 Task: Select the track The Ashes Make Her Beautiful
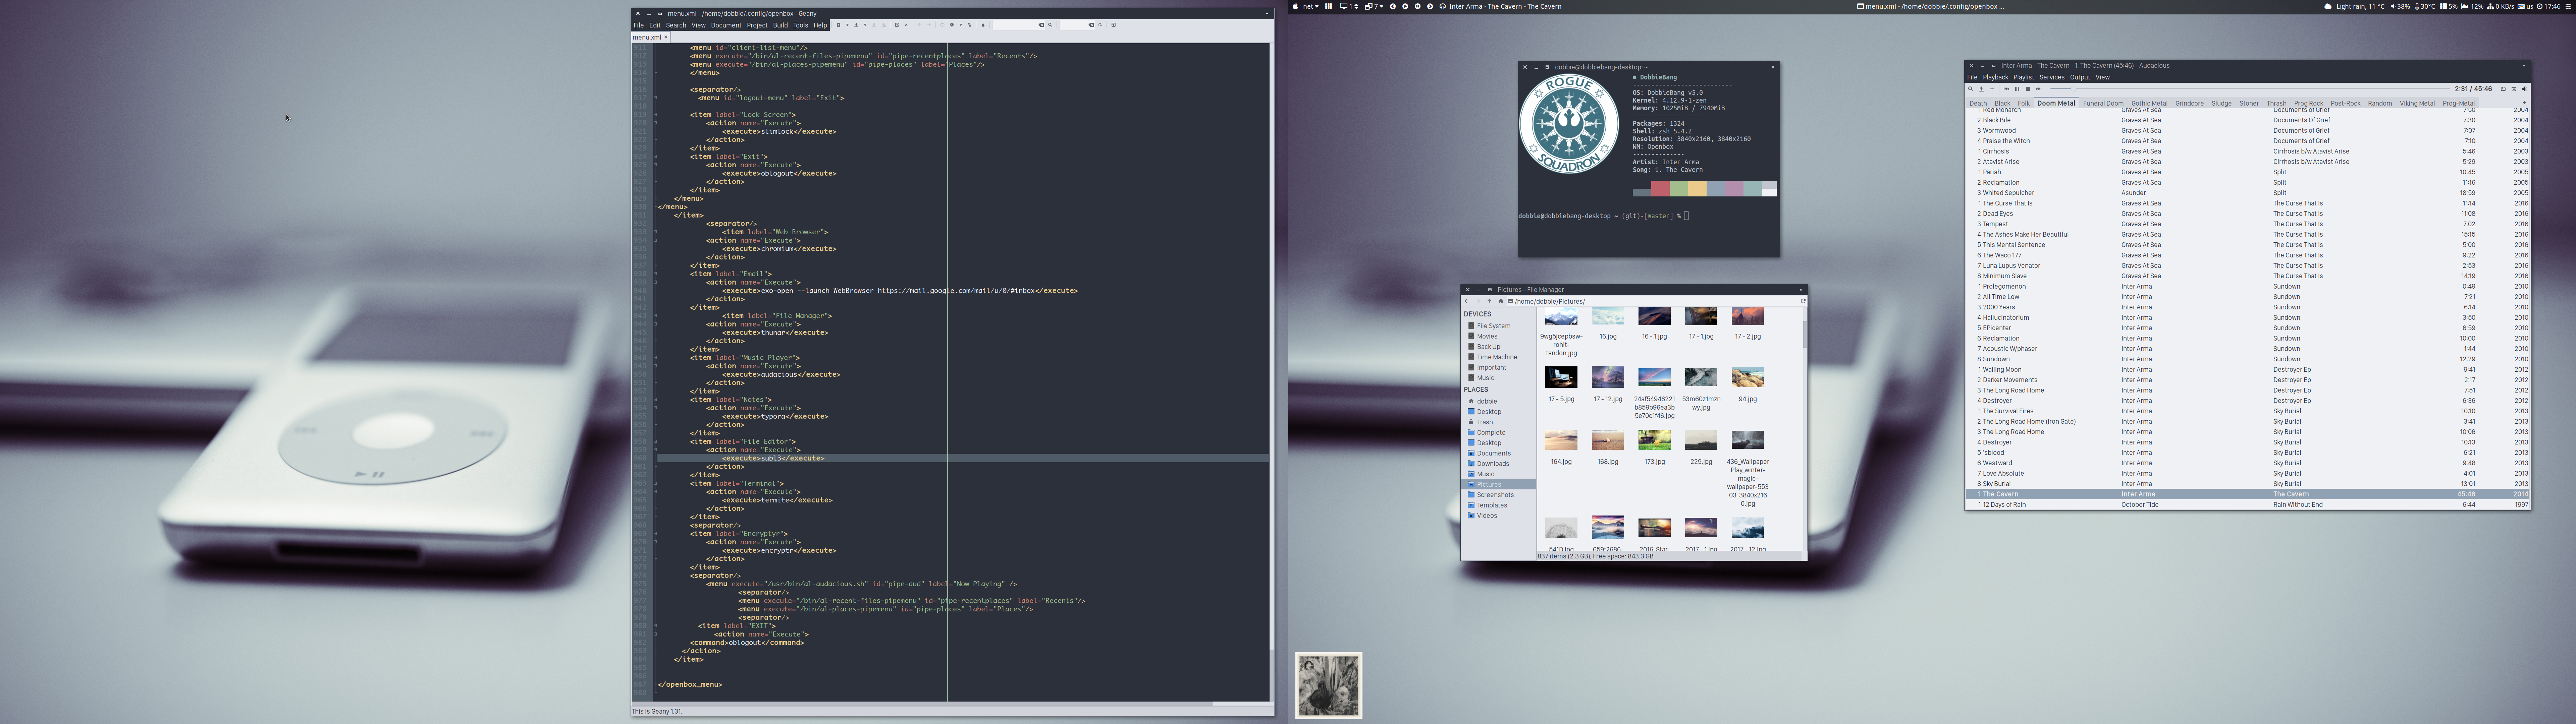[x=2247, y=235]
